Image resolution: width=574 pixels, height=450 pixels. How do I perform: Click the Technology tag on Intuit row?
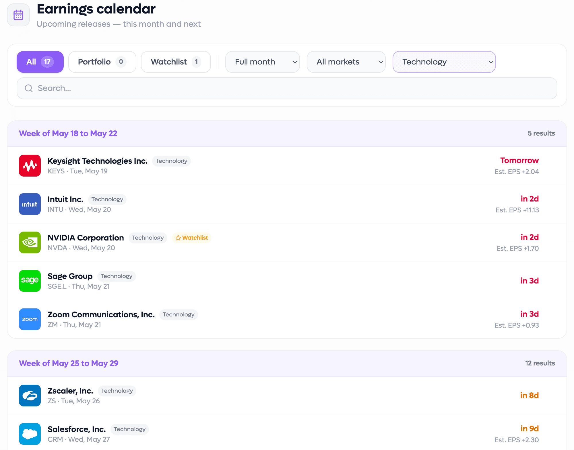click(x=107, y=199)
